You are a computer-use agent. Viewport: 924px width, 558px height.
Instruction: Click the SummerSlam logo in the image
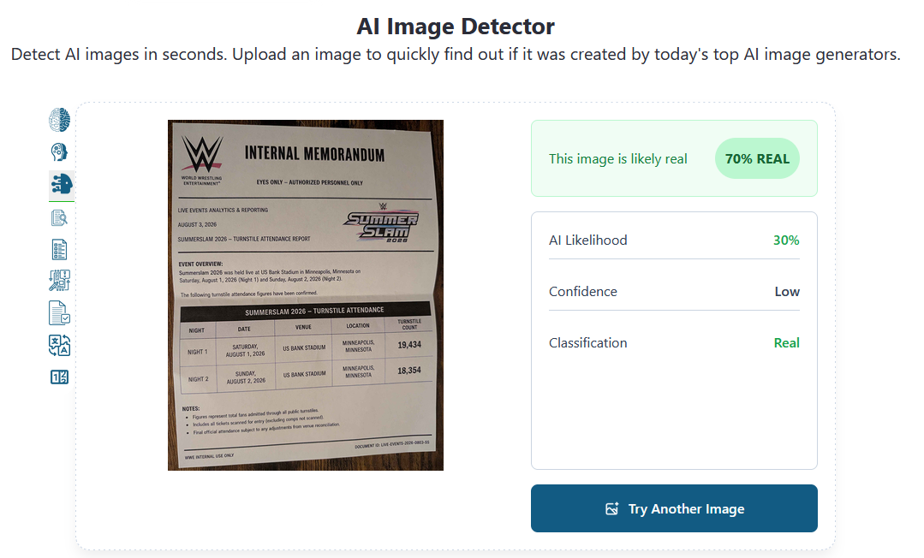pos(381,224)
